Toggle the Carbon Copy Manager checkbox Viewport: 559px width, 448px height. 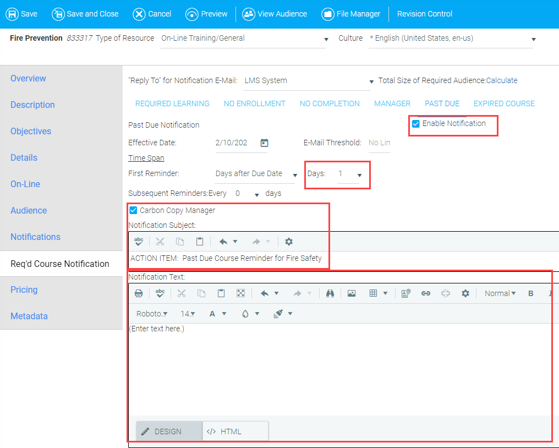click(x=133, y=210)
